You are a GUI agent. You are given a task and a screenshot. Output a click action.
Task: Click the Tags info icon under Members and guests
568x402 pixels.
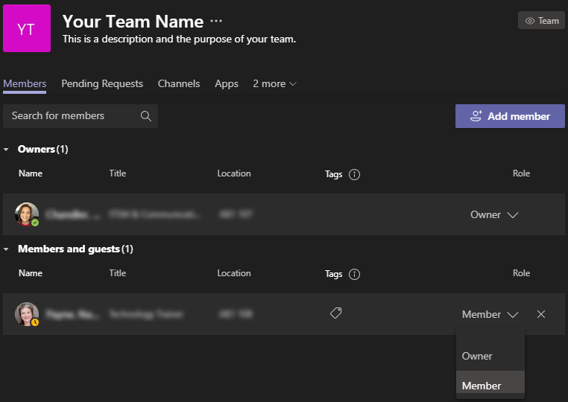(354, 274)
